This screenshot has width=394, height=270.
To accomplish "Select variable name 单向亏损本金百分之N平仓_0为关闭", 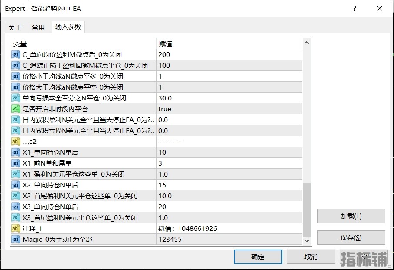I will point(74,98).
